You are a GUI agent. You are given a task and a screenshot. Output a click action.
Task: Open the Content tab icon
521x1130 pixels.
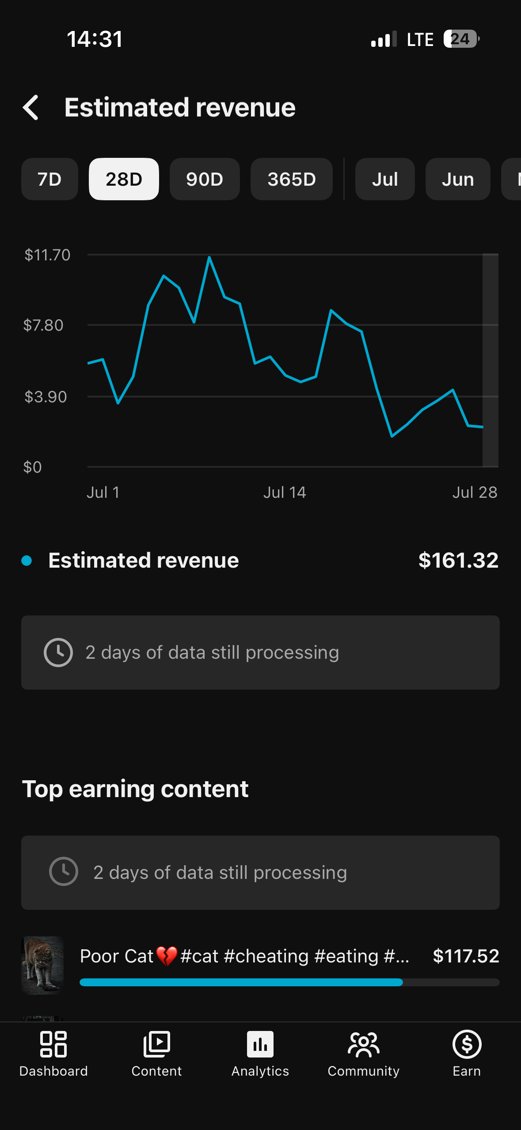(156, 1044)
